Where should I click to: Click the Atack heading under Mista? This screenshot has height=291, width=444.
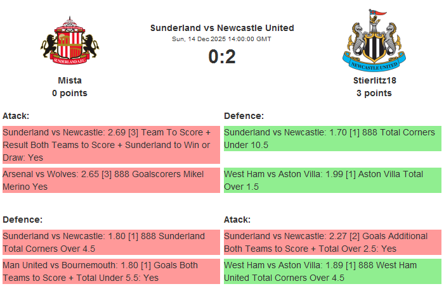(x=16, y=116)
